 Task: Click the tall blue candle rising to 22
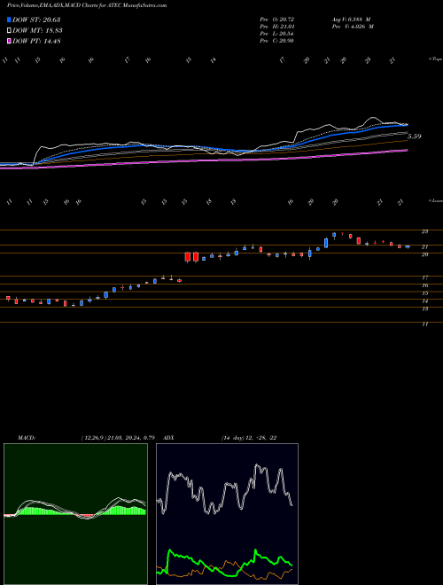(x=326, y=243)
